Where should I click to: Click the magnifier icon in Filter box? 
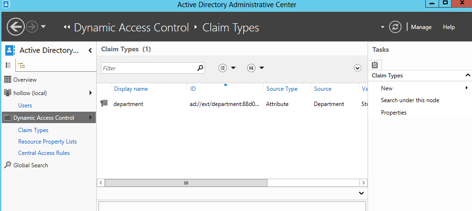(x=200, y=68)
